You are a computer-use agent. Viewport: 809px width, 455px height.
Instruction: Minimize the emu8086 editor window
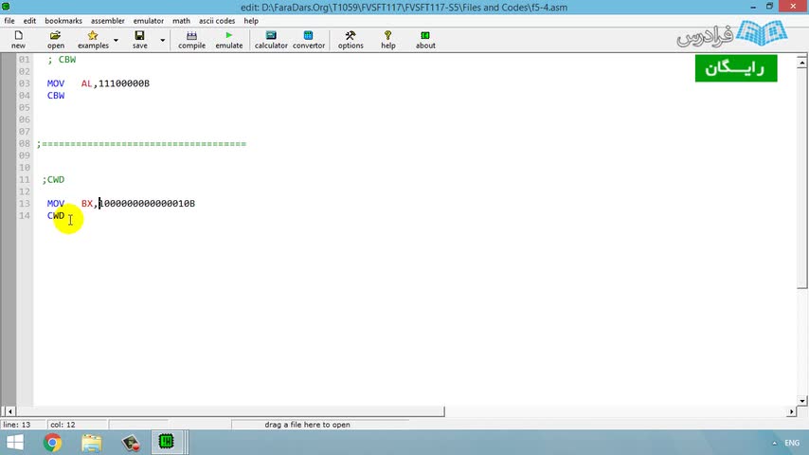pos(753,7)
